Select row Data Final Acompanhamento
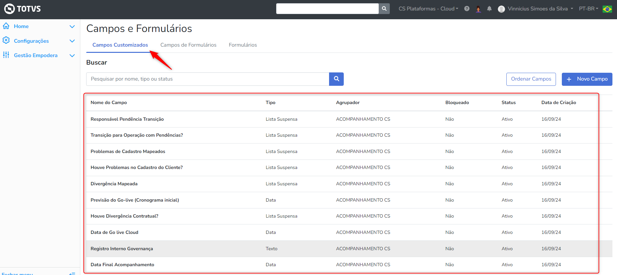The width and height of the screenshot is (617, 275). pyautogui.click(x=349, y=265)
